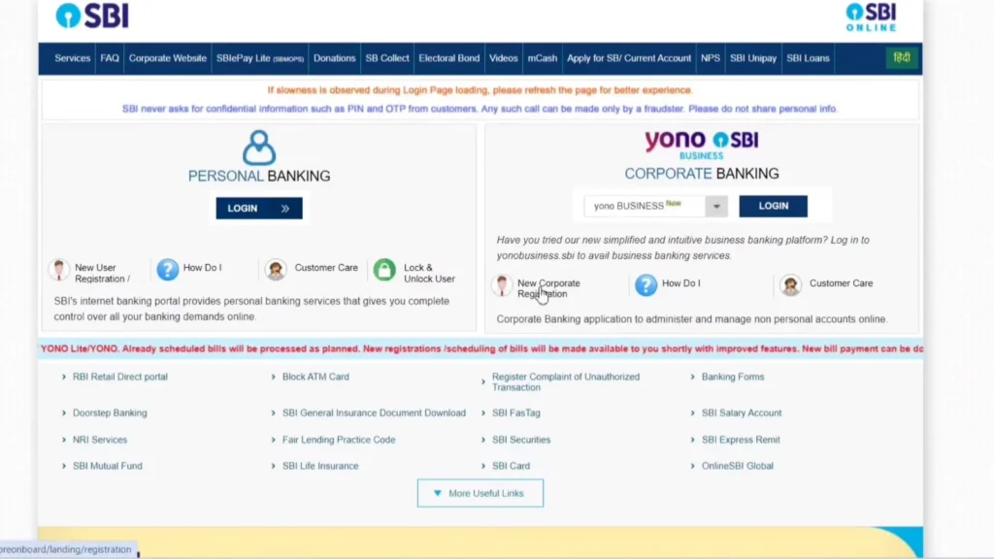Open the SBI Card link

point(511,466)
